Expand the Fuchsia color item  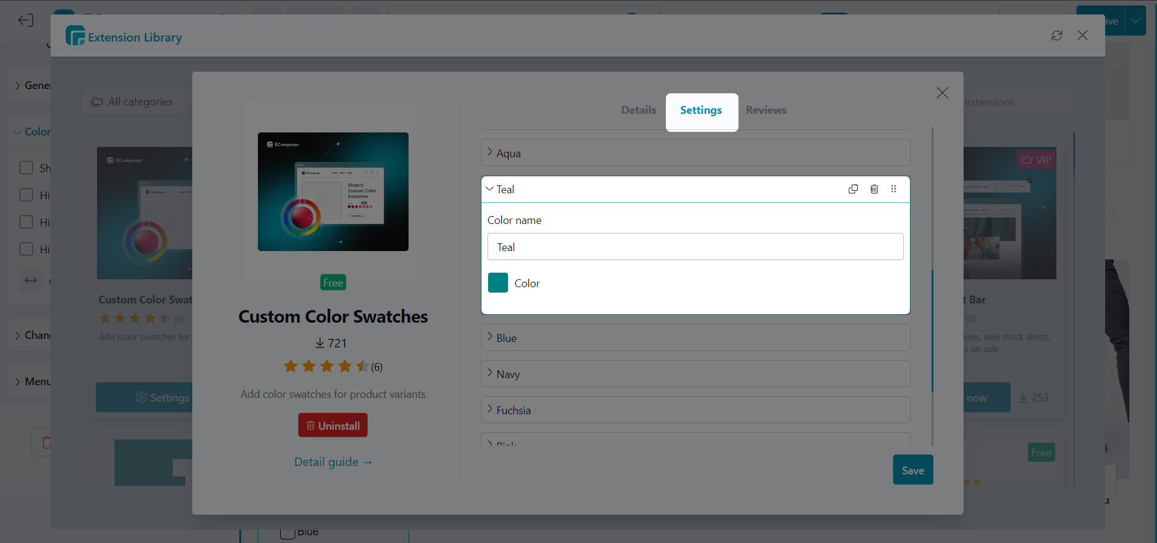point(695,410)
